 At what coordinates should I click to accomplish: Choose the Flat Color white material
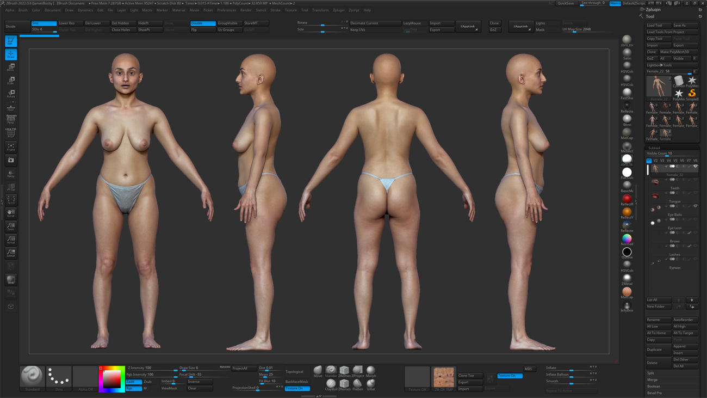click(627, 173)
